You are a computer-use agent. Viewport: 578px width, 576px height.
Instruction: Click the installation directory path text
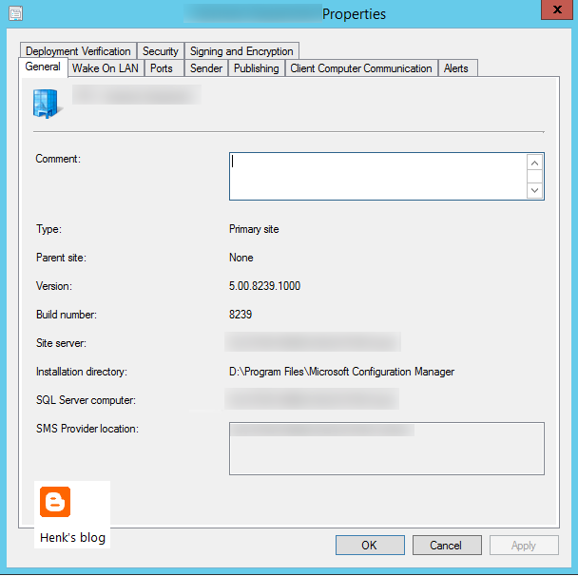click(x=341, y=372)
